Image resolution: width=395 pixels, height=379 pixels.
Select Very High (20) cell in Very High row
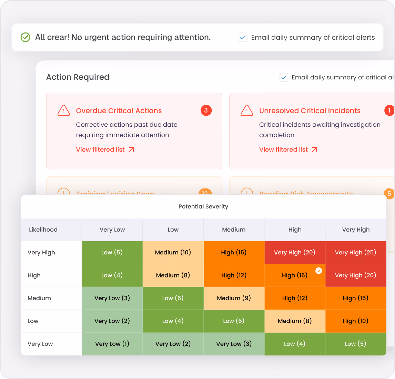pyautogui.click(x=295, y=253)
